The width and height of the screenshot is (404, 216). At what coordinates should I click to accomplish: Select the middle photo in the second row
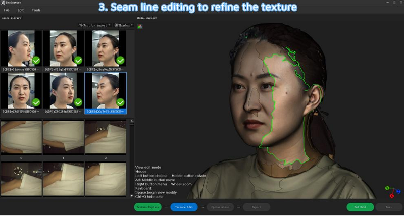[x=64, y=90]
